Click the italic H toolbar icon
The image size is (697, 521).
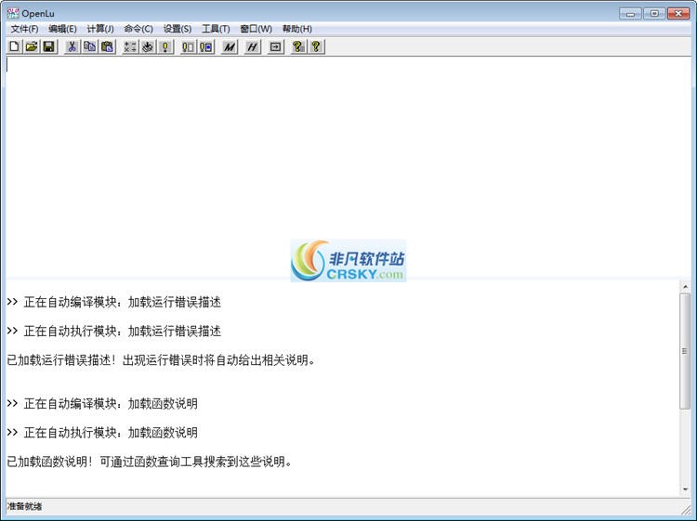[x=252, y=46]
